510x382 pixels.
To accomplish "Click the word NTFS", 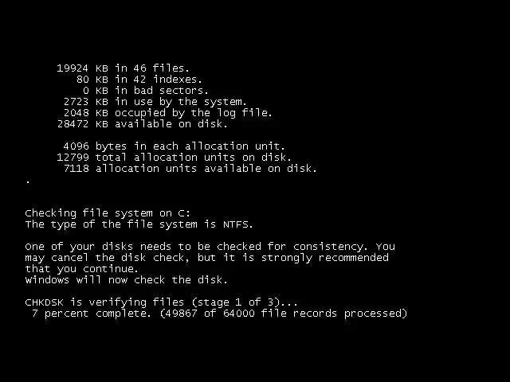I will point(236,224).
